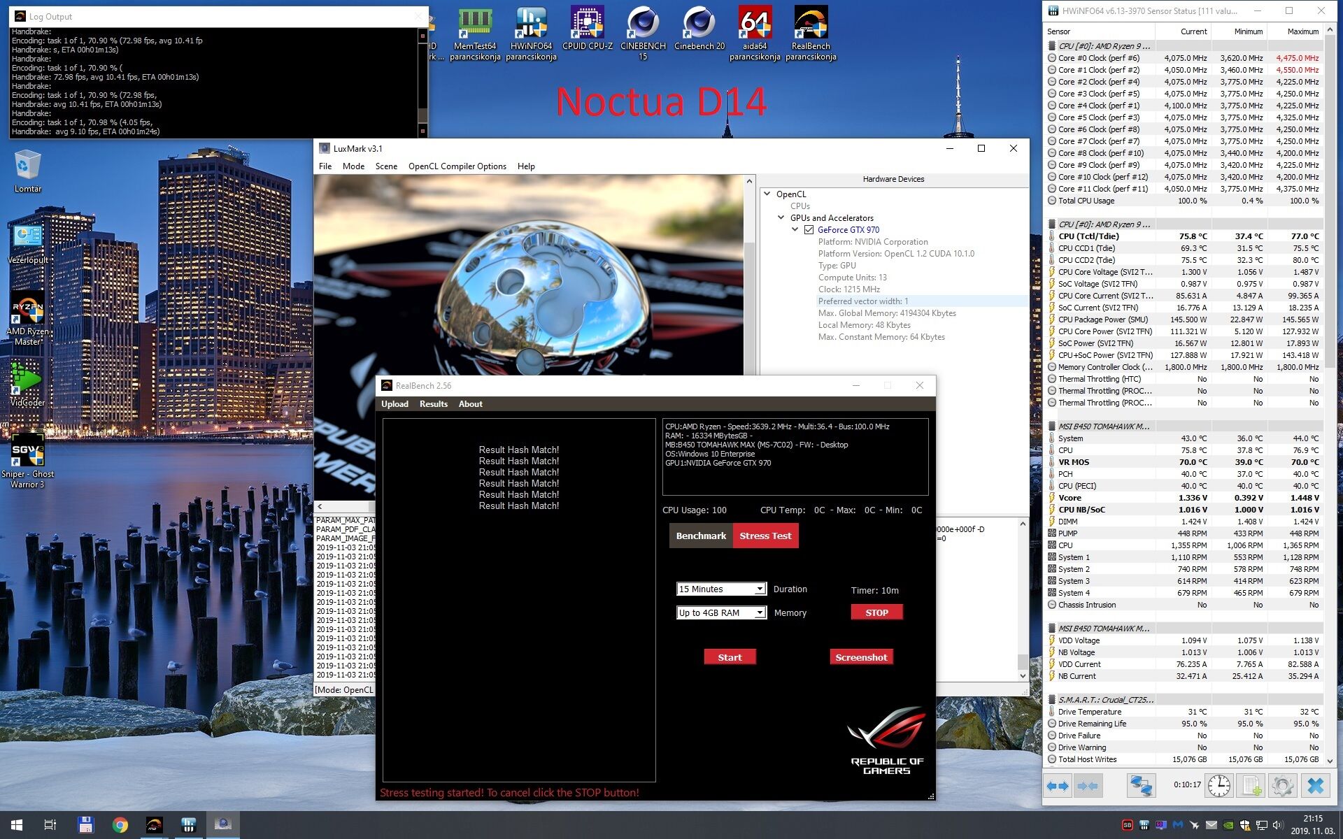
Task: Collapse GPUs and Accelerators tree node
Action: click(x=781, y=217)
